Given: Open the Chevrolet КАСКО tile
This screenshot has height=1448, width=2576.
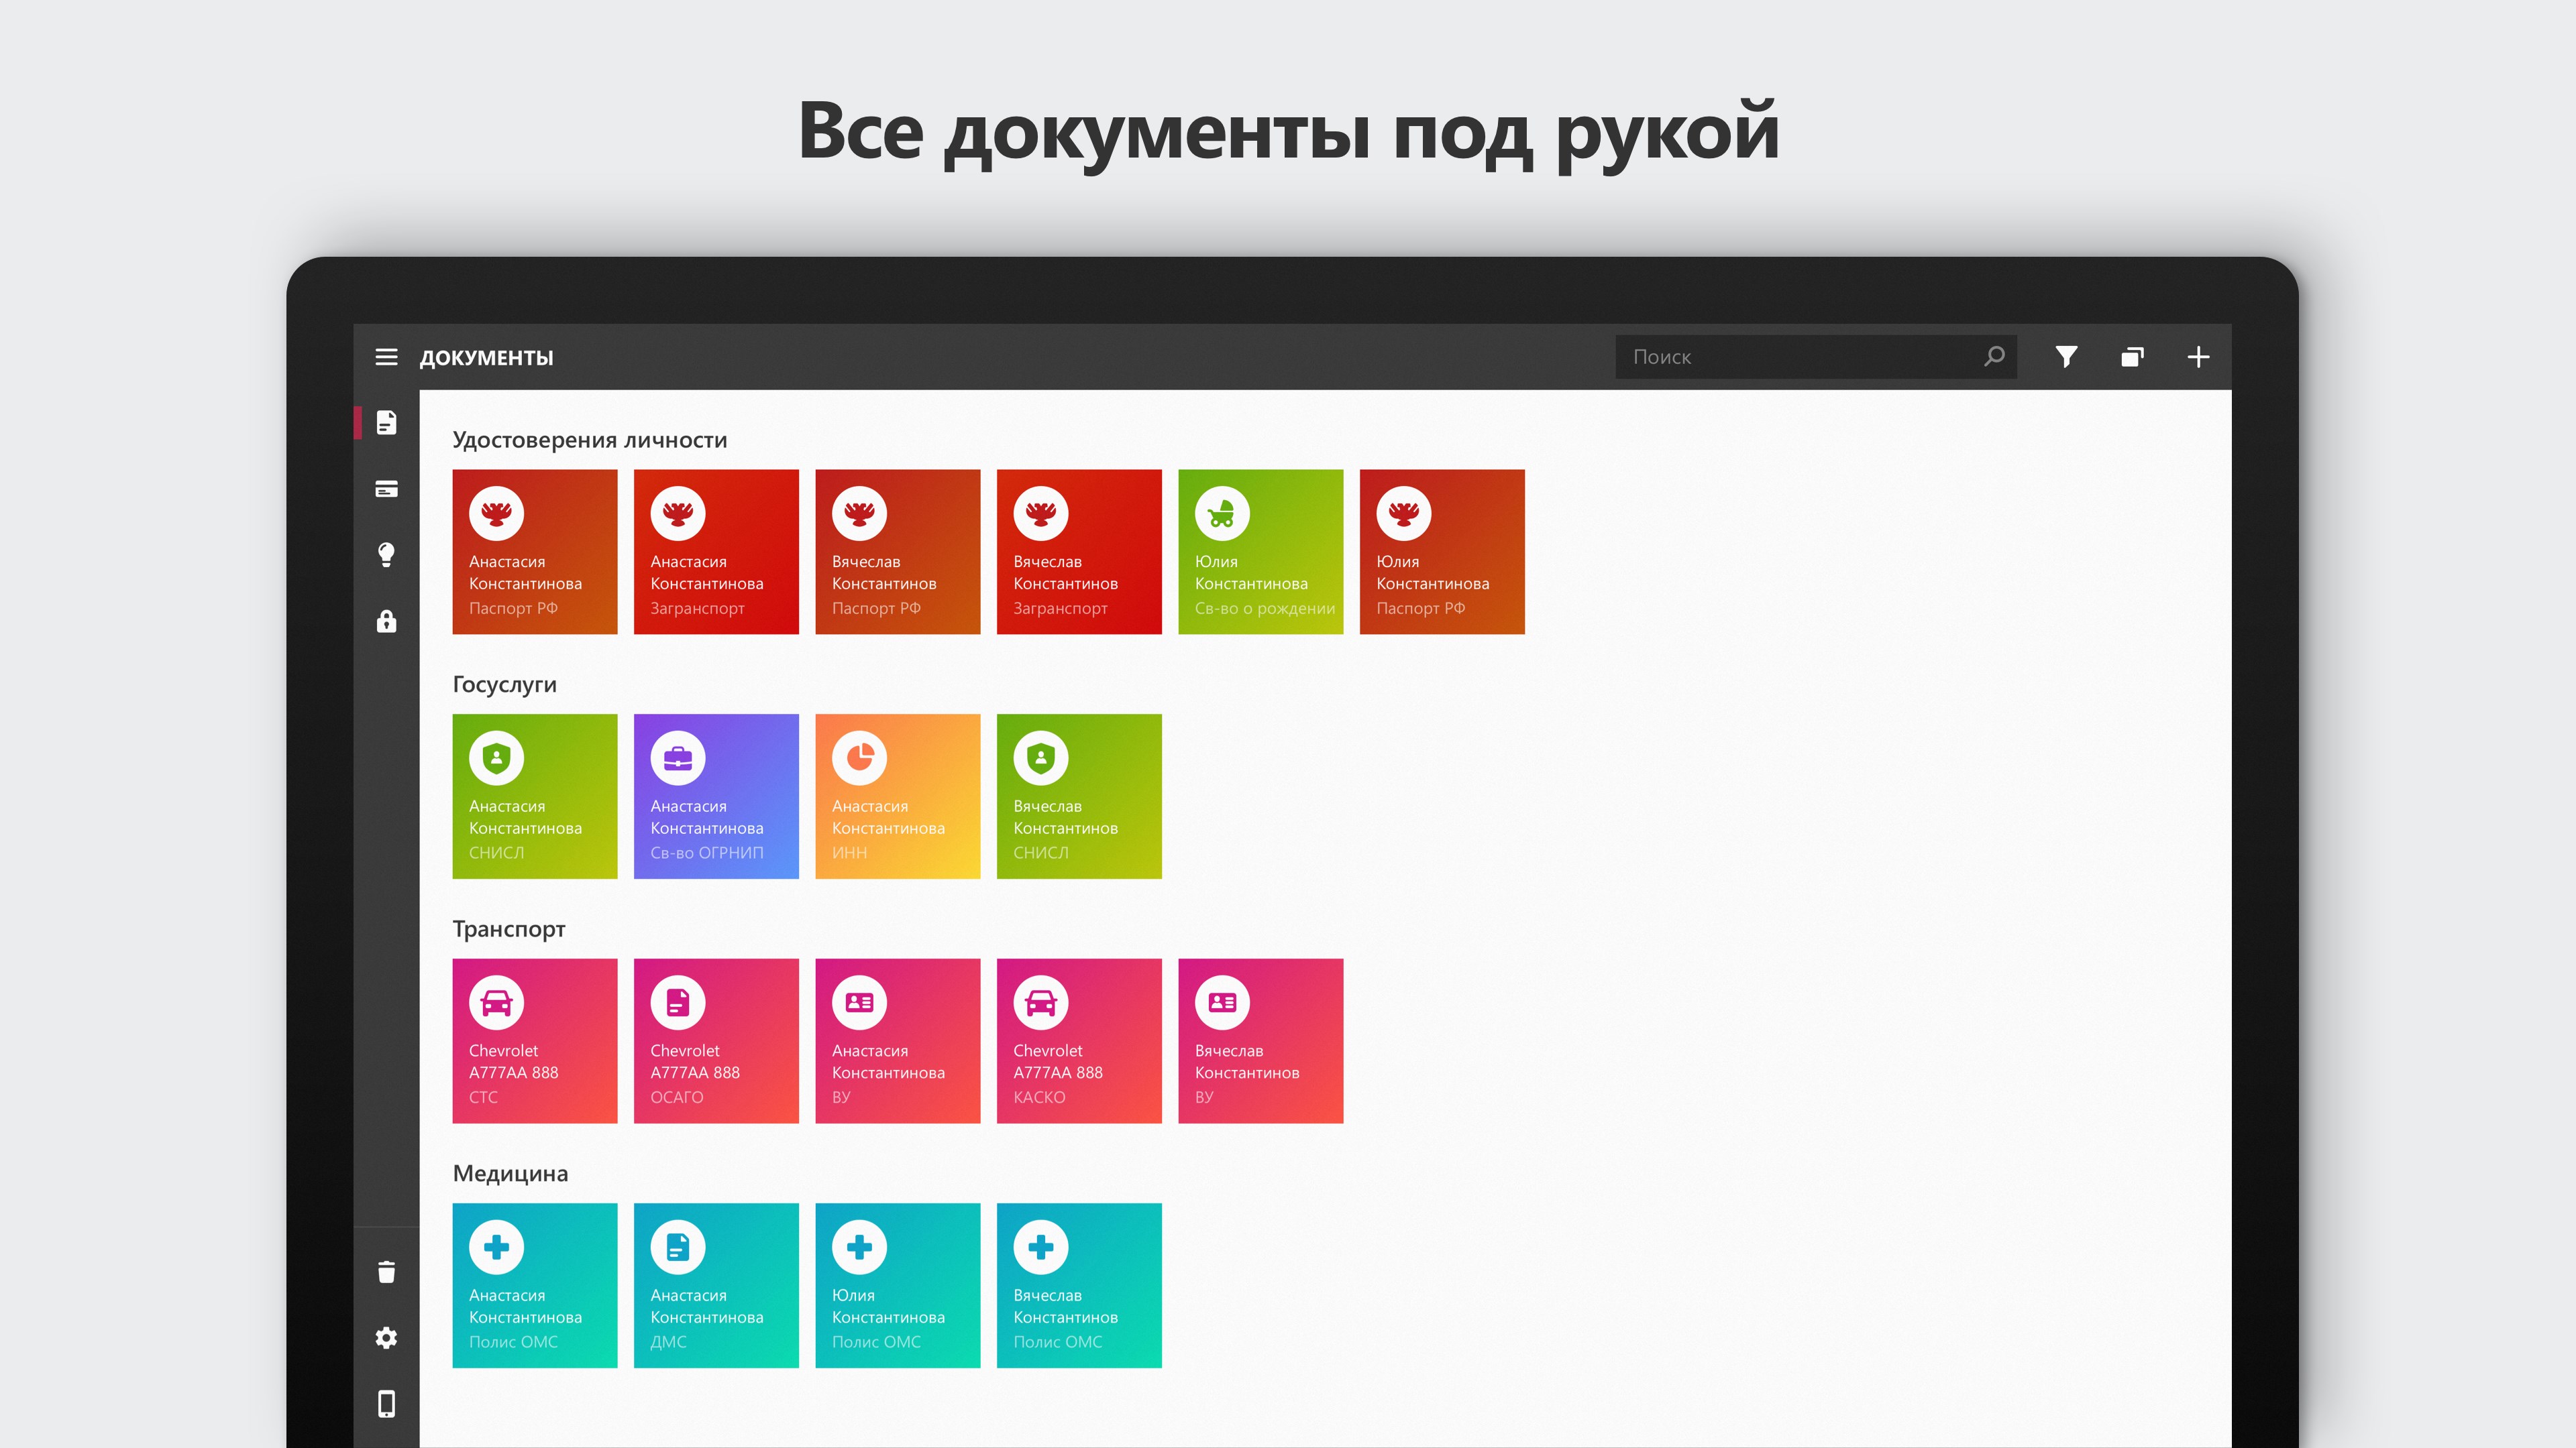Looking at the screenshot, I should tap(1079, 1040).
